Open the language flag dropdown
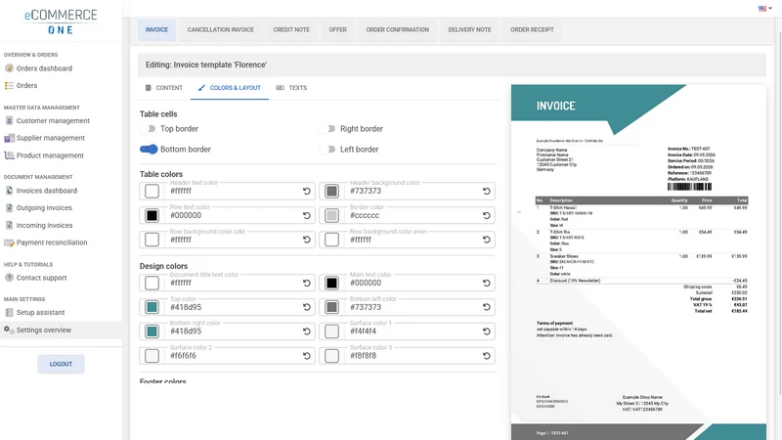Screen dimensions: 782x440 click(764, 9)
